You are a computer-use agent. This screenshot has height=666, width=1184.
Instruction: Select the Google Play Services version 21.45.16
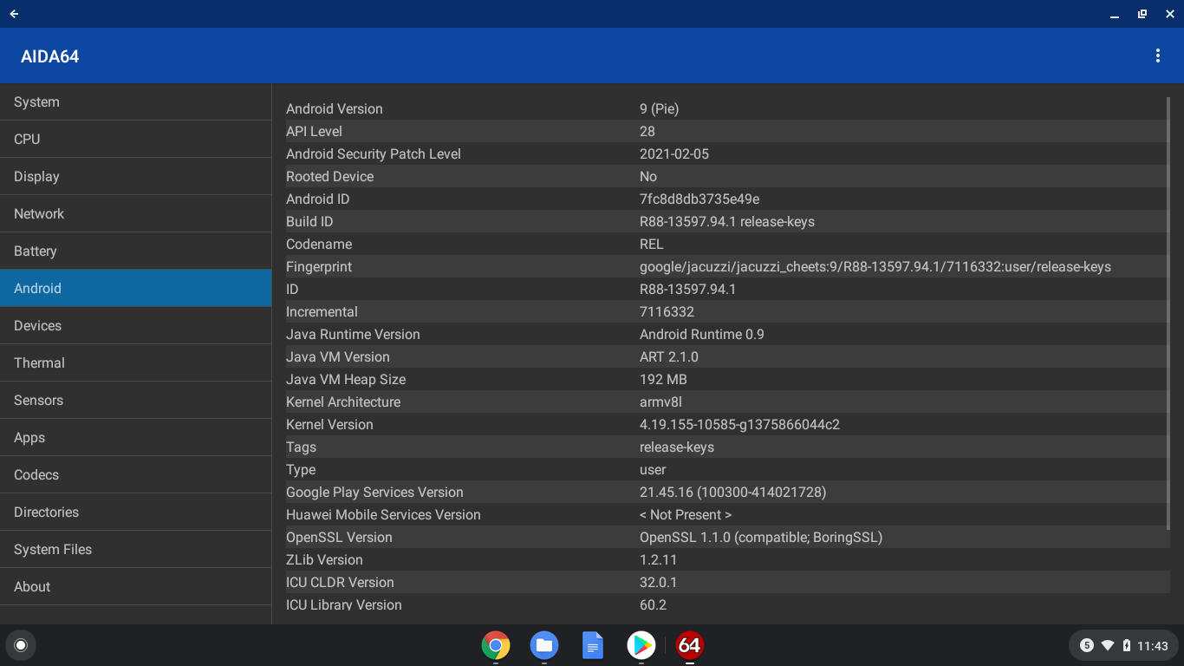[x=733, y=492]
